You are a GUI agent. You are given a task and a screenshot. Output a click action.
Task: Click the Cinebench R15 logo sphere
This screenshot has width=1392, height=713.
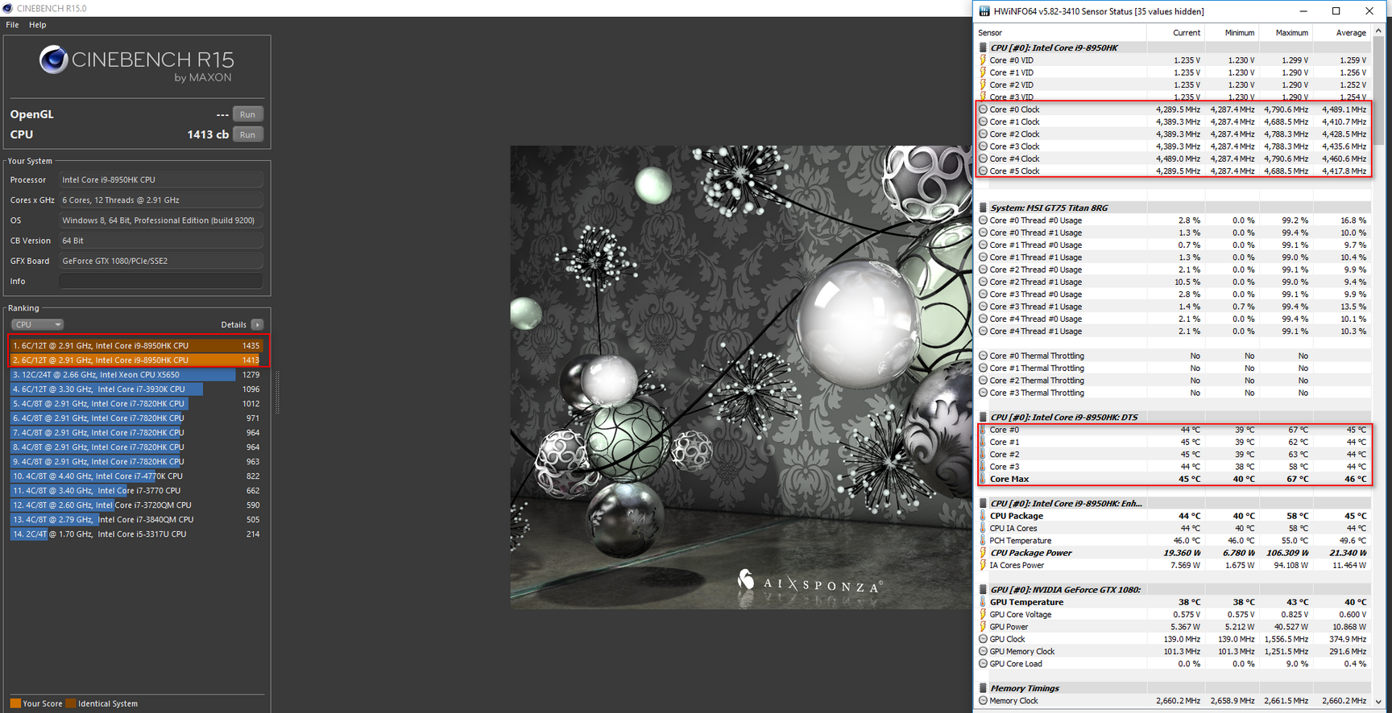54,60
